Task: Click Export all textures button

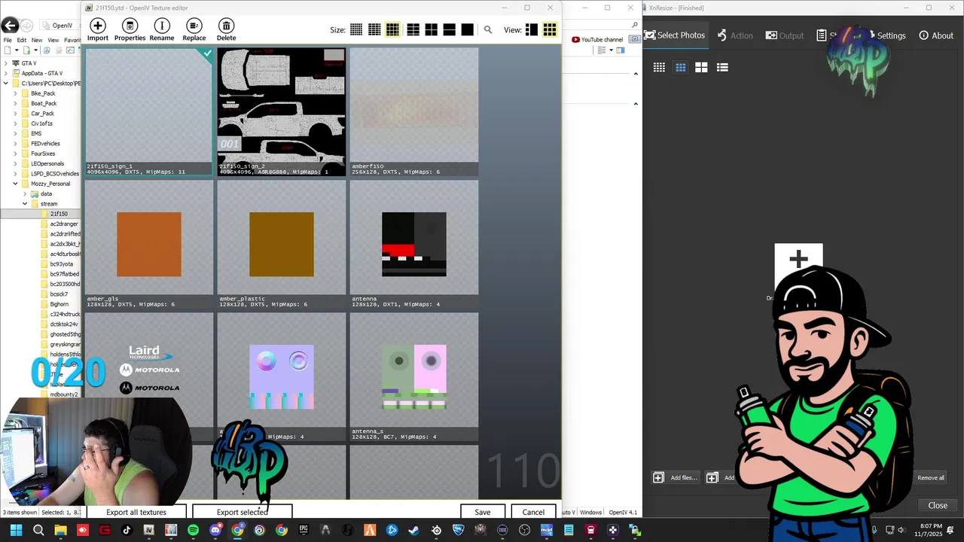Action: tap(136, 512)
